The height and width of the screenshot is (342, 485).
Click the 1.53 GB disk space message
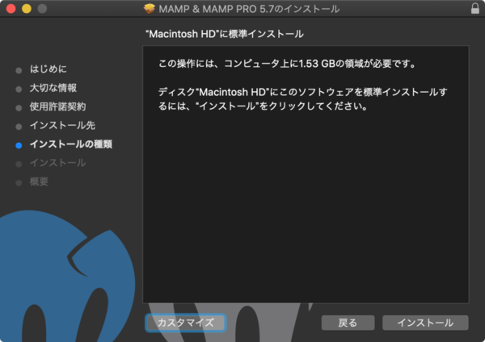pos(287,64)
